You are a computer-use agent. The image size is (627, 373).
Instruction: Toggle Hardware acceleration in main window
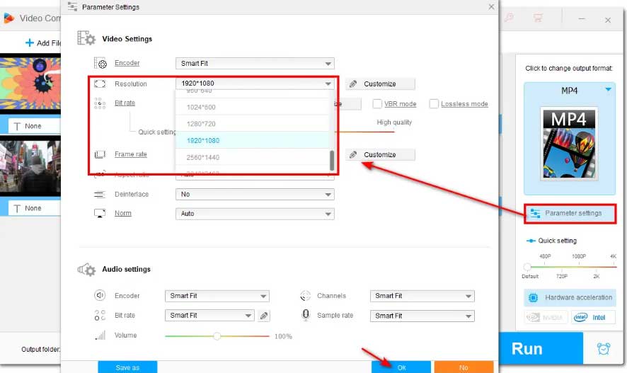pyautogui.click(x=570, y=297)
